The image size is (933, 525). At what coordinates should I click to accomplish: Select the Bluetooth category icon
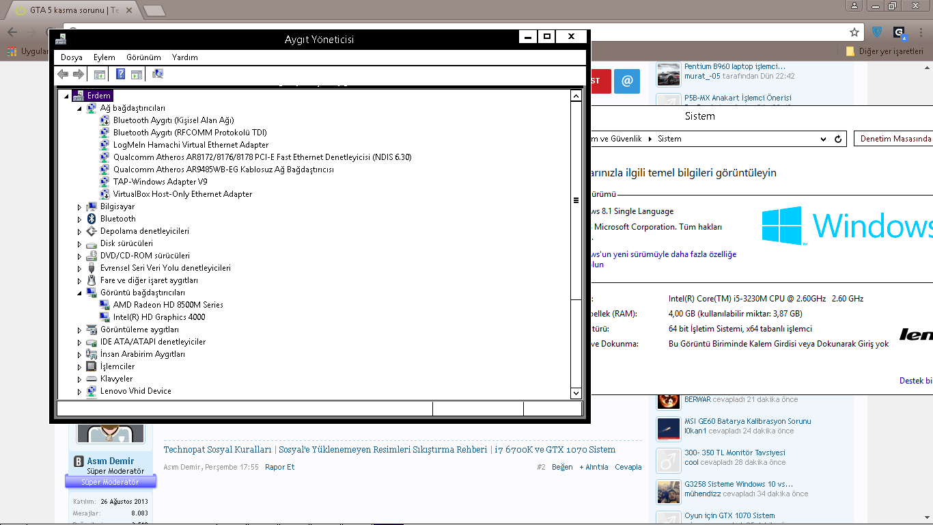point(92,219)
